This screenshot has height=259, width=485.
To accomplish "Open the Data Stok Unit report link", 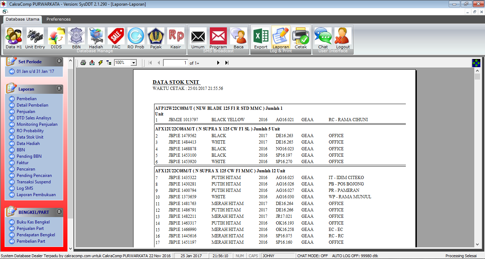I will pos(30,137).
